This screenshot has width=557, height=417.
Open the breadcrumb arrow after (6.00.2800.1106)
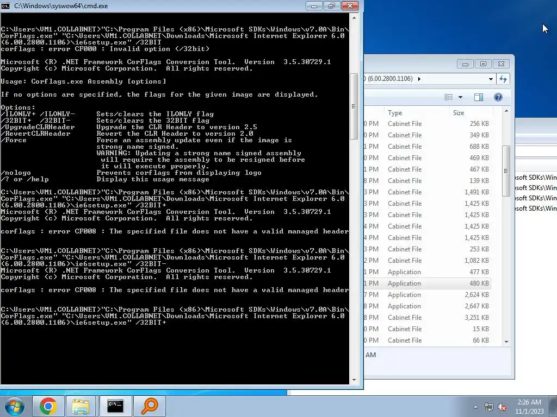click(419, 79)
